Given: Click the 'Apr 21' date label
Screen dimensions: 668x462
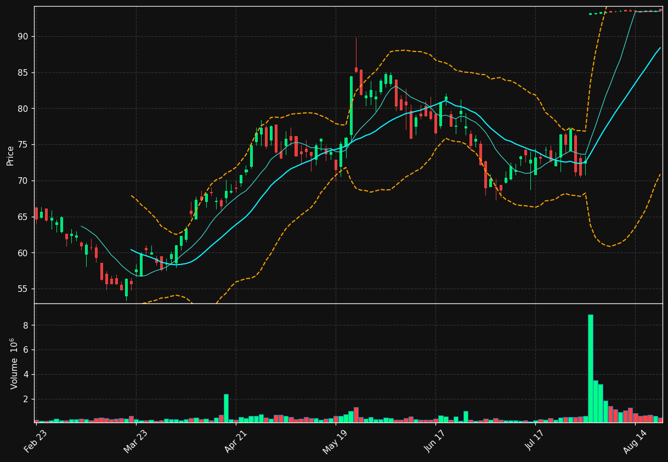Looking at the screenshot, I should 235,442.
